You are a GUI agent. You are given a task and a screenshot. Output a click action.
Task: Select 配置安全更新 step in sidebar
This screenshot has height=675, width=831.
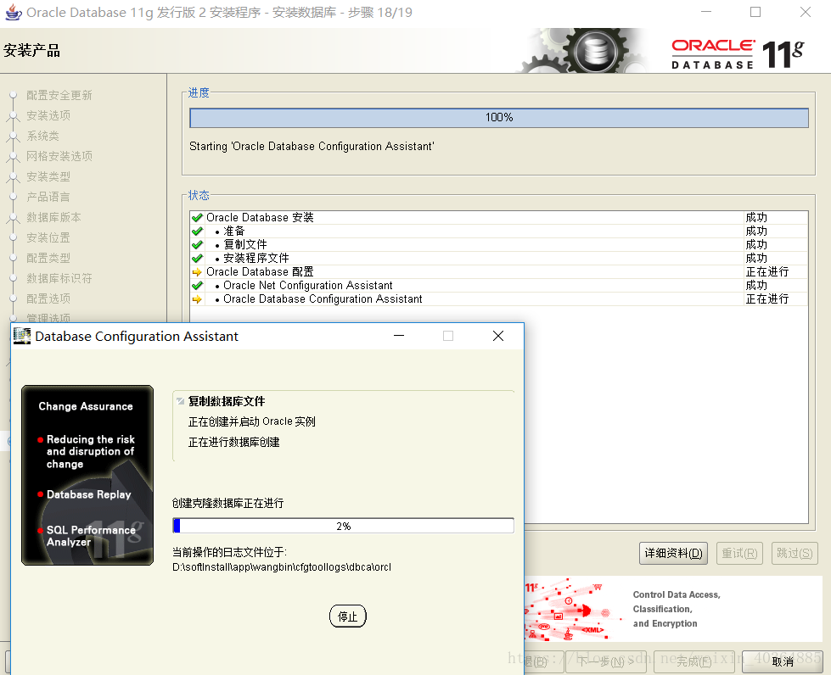tap(59, 95)
